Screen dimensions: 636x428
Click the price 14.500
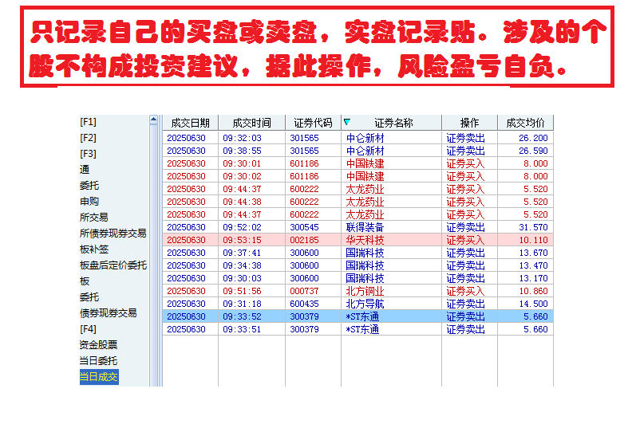tap(533, 304)
